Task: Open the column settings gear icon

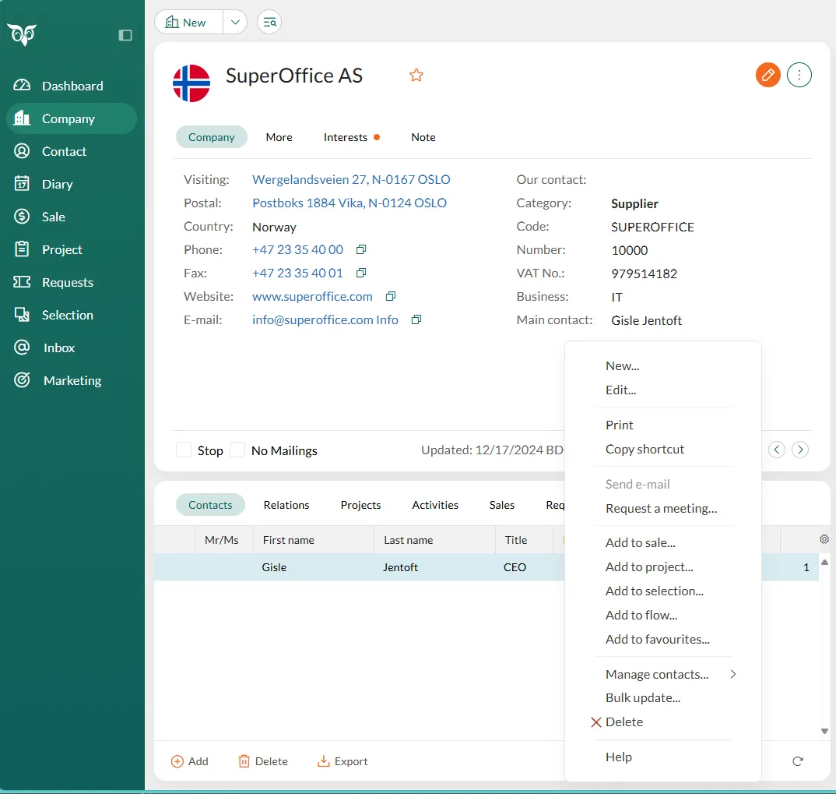Action: (824, 539)
